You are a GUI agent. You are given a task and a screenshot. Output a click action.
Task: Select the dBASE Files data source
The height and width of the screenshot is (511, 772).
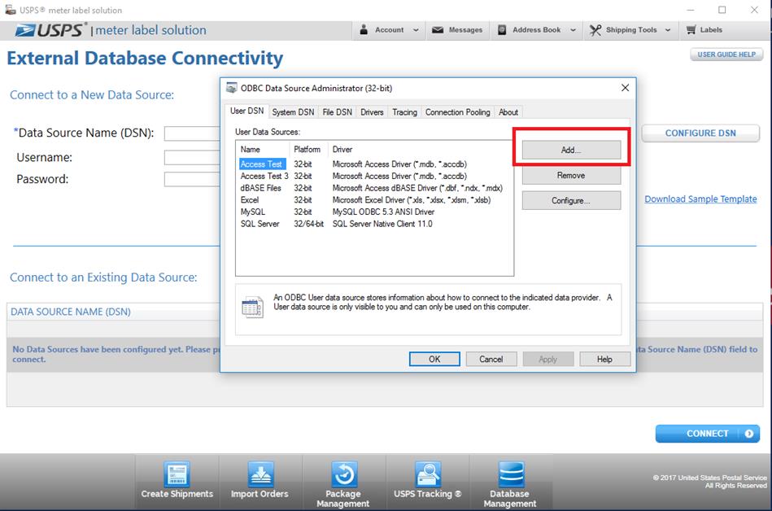pyautogui.click(x=260, y=188)
